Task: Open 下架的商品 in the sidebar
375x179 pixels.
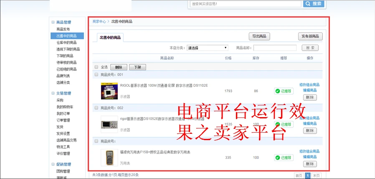Action: [x=65, y=56]
